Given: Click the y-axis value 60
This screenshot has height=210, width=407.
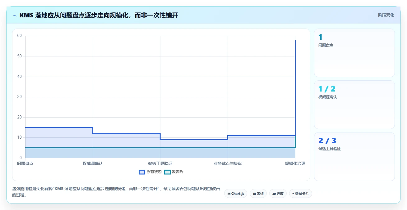Looking at the screenshot, I should (x=20, y=36).
